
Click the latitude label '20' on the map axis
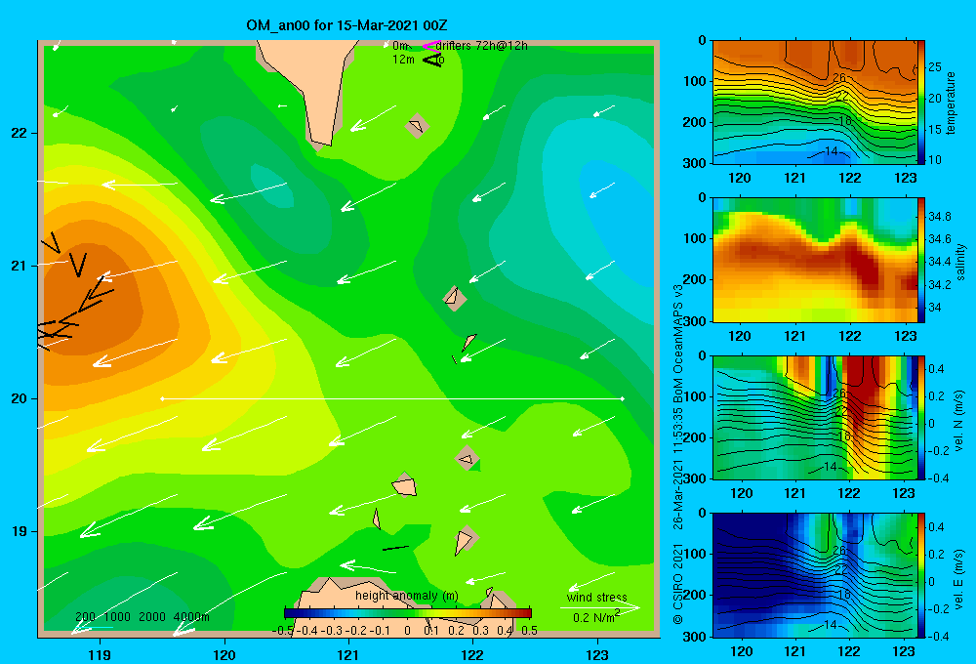[20, 398]
